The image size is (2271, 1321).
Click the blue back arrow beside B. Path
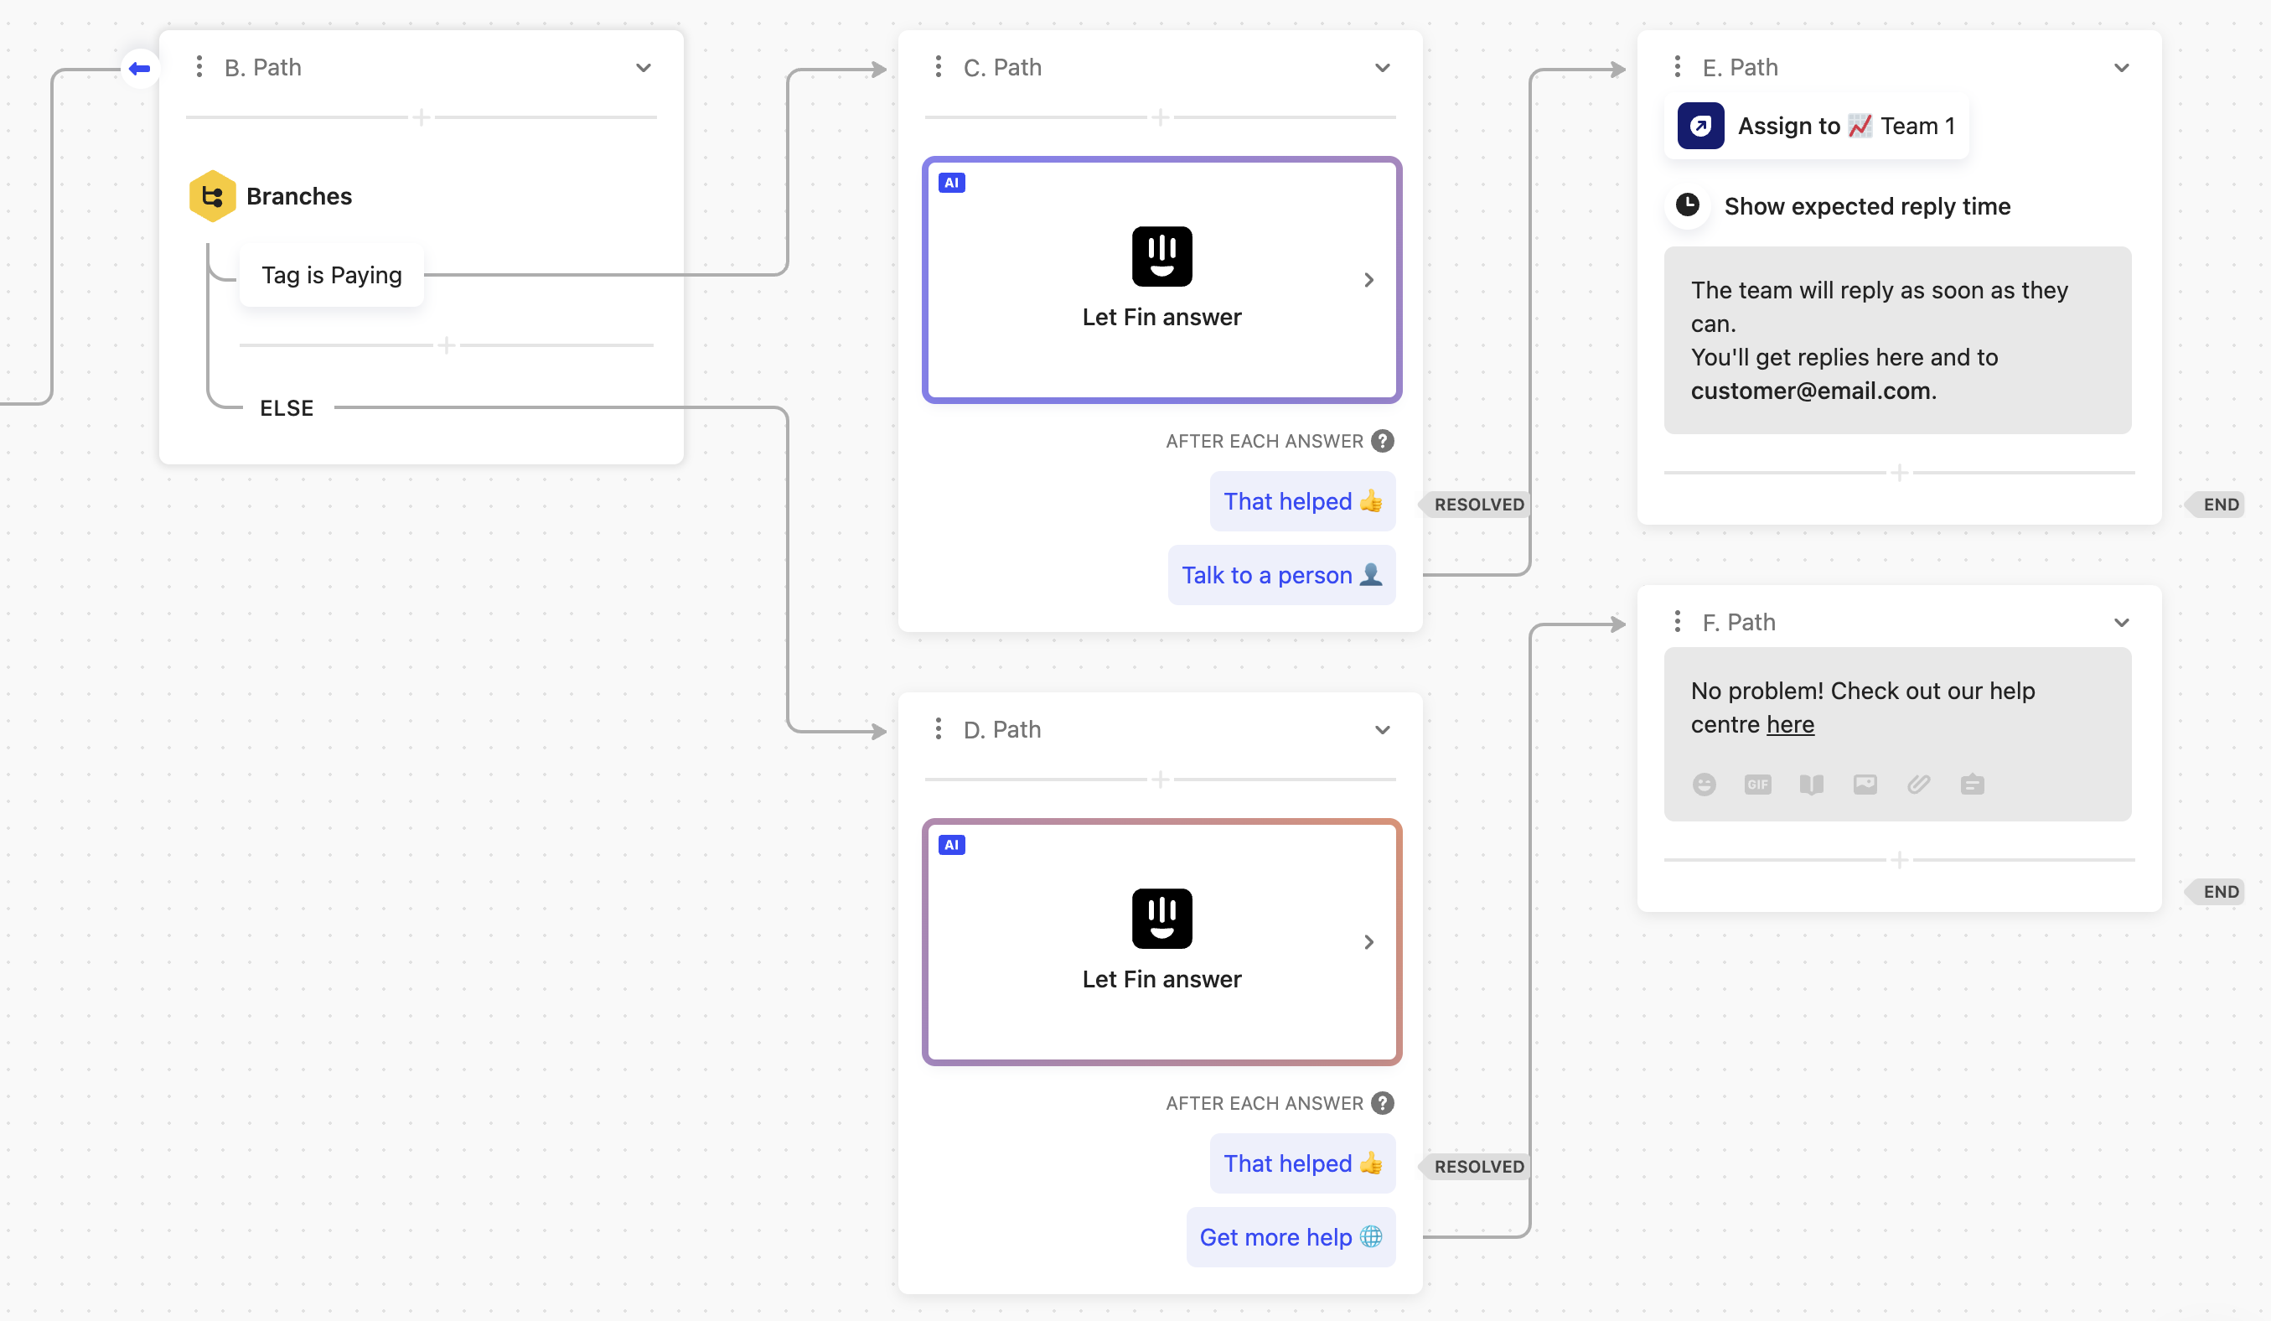tap(140, 69)
